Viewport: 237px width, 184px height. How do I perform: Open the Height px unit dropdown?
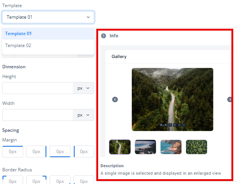click(83, 88)
